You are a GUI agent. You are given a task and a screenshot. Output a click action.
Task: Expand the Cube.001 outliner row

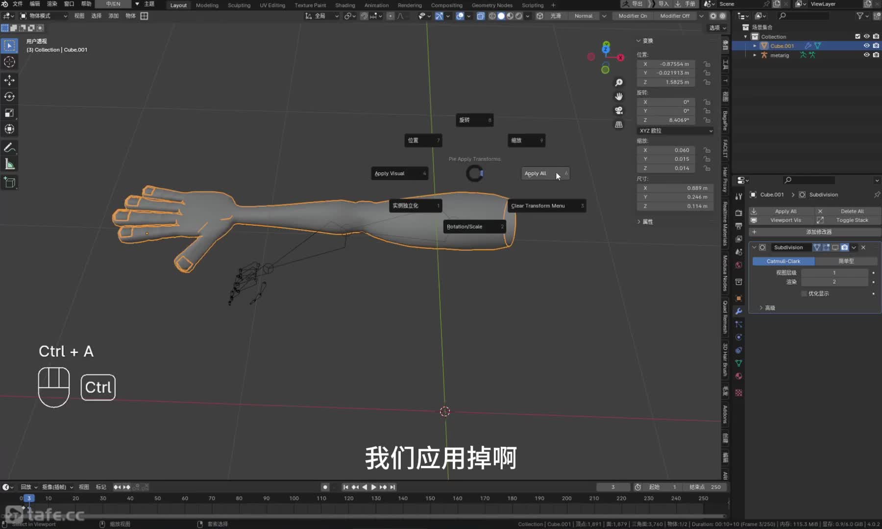[x=755, y=46]
